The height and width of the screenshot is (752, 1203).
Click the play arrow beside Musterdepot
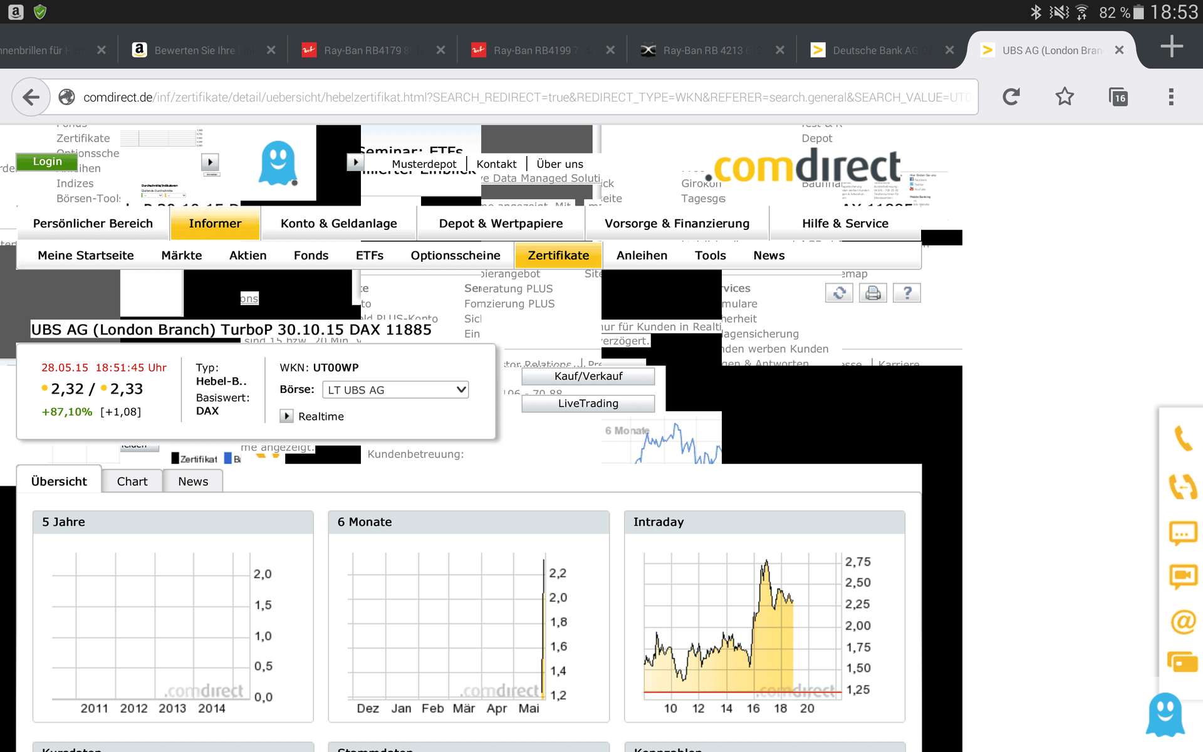(x=355, y=162)
